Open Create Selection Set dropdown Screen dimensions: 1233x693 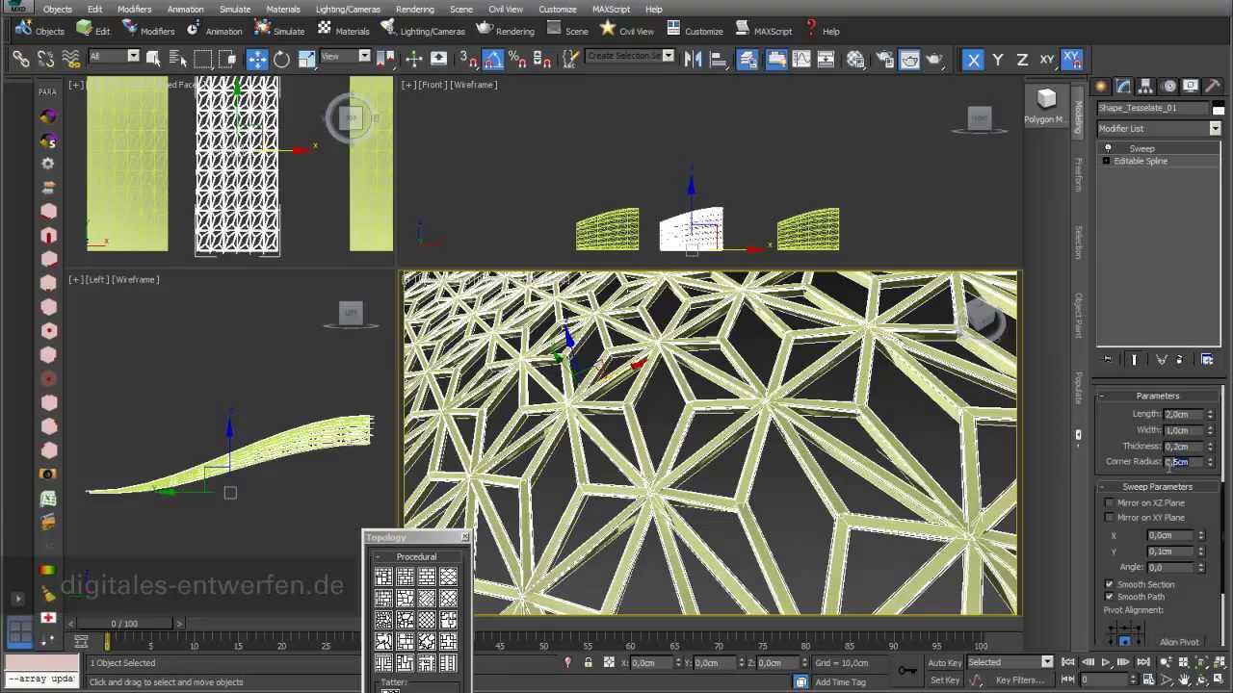coord(630,56)
